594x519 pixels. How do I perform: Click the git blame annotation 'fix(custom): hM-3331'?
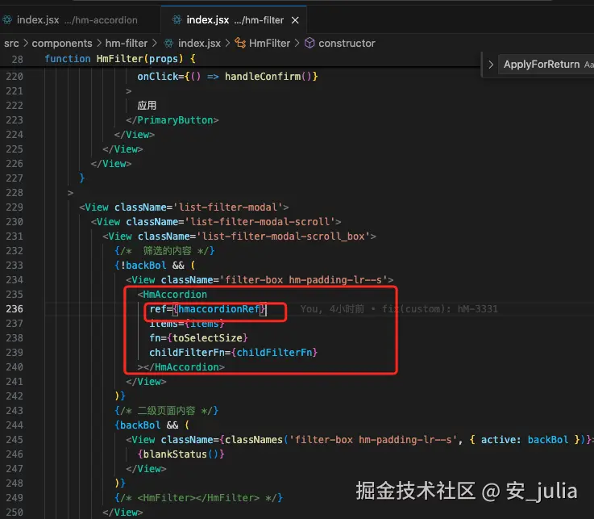(439, 309)
